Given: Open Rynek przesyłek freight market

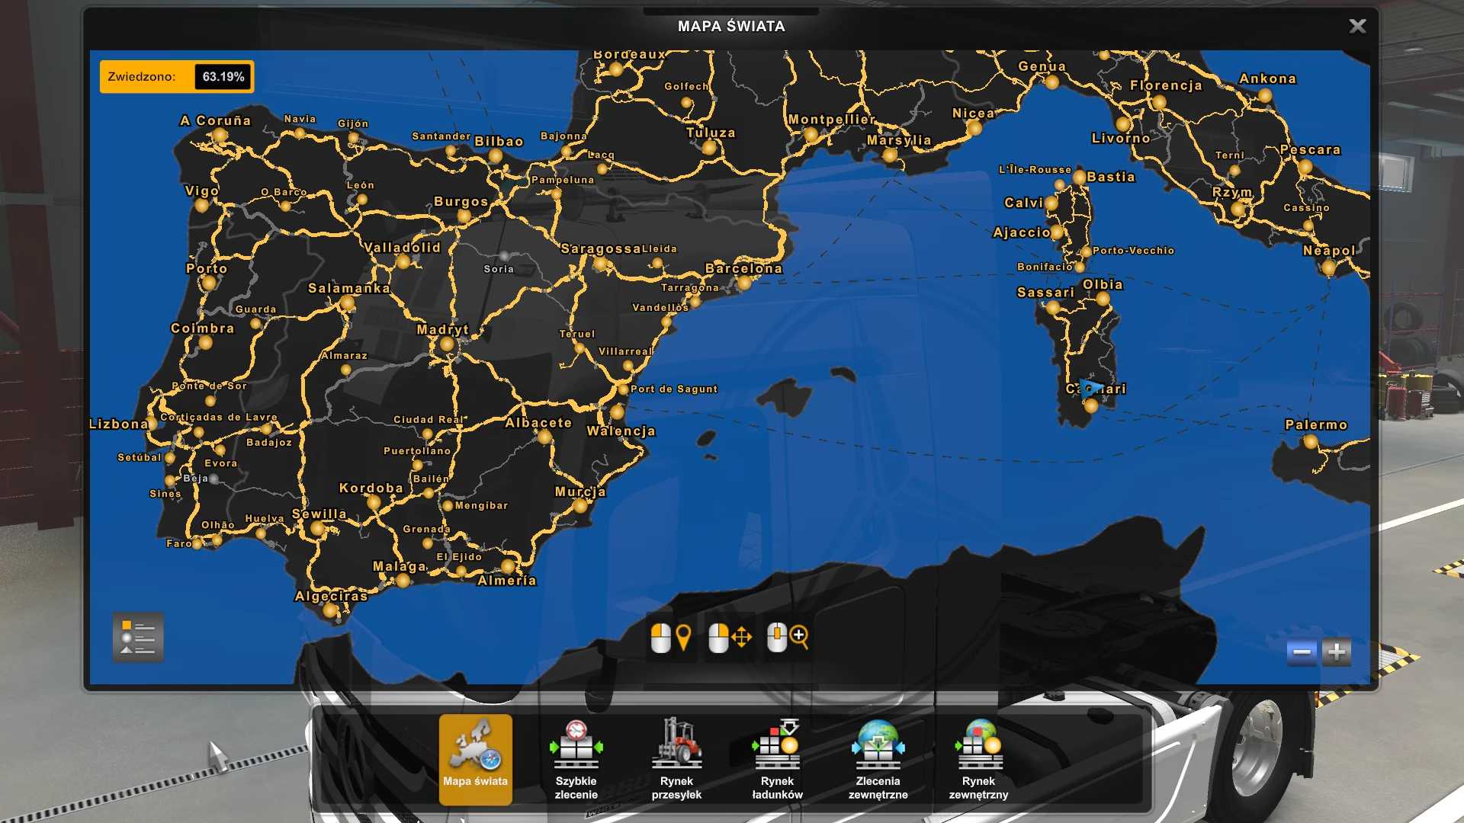Looking at the screenshot, I should (x=676, y=759).
